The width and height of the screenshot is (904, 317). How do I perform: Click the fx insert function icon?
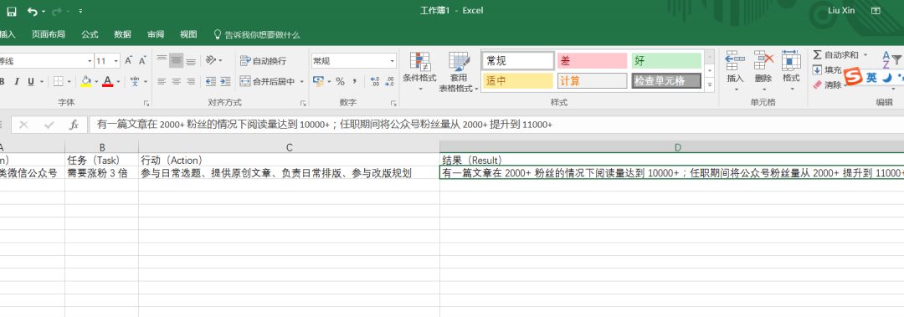(73, 125)
